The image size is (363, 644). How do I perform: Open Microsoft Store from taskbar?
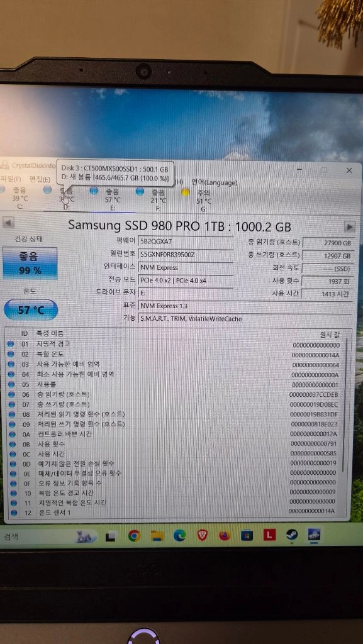[x=247, y=535]
